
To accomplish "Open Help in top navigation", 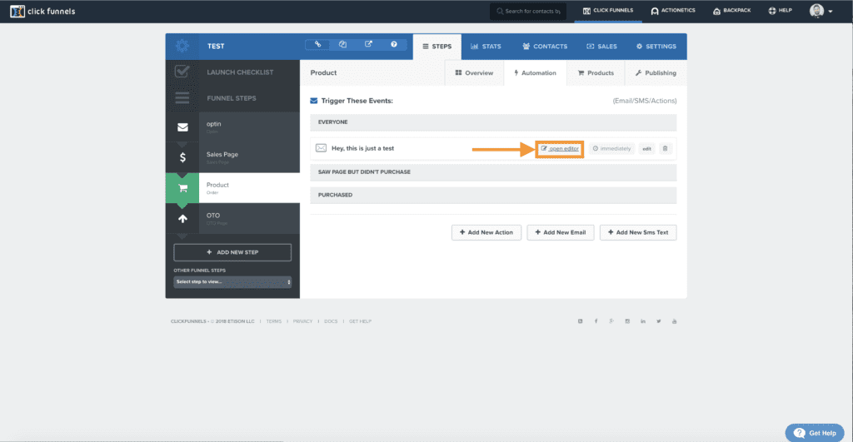I will 780,10.
